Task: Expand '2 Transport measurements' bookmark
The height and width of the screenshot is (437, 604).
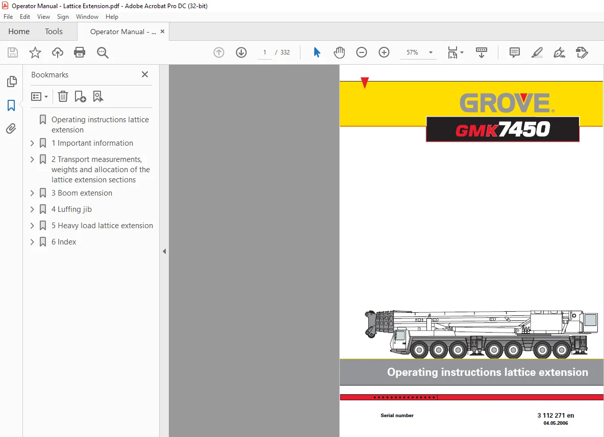Action: [x=32, y=159]
